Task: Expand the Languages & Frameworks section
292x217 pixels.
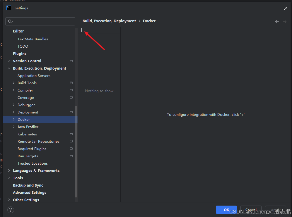Action: 9,170
